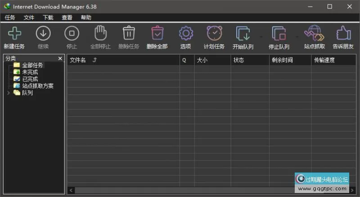Select 未完成 (Unfinished) category
Viewport: 360px width, 197px height.
point(30,72)
